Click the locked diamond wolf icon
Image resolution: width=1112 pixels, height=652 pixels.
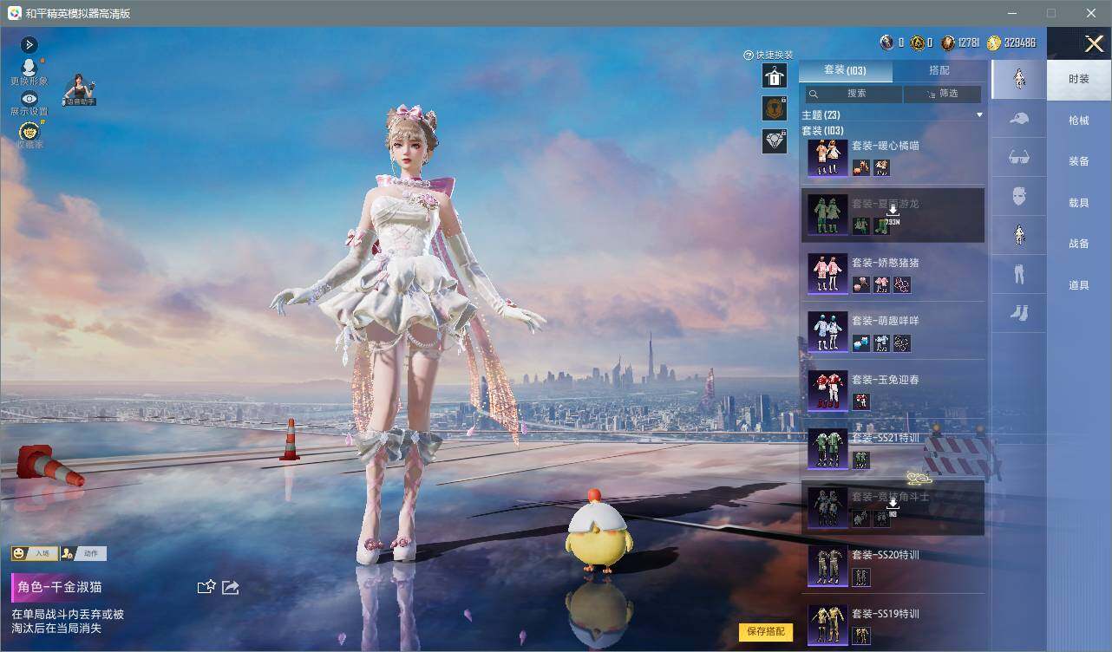tap(774, 141)
